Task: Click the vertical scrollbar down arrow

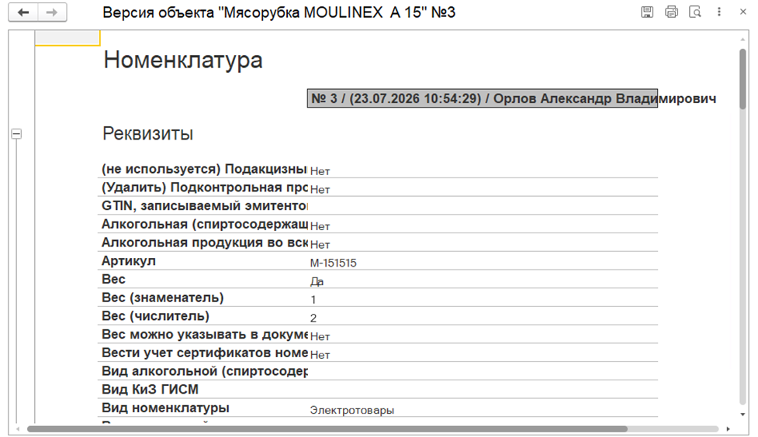Action: point(742,415)
